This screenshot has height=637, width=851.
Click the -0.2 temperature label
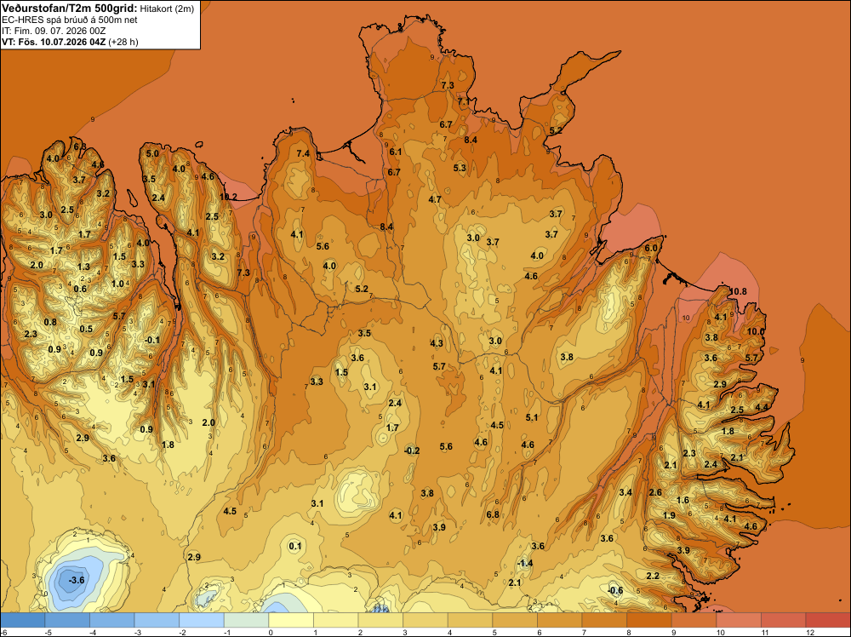(x=413, y=450)
